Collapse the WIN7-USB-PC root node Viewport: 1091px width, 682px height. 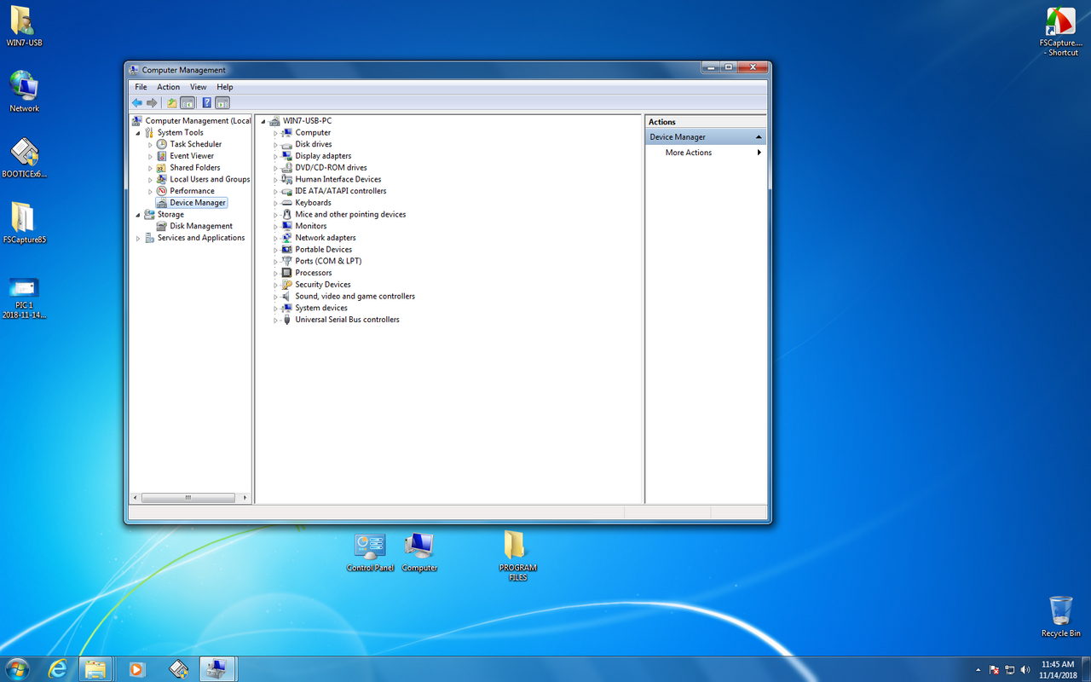263,121
